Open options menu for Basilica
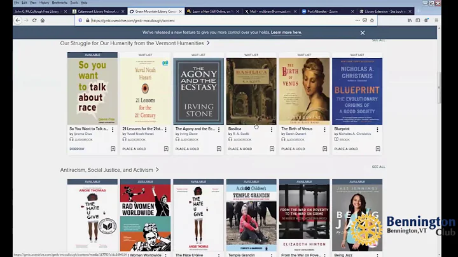 tap(272, 129)
